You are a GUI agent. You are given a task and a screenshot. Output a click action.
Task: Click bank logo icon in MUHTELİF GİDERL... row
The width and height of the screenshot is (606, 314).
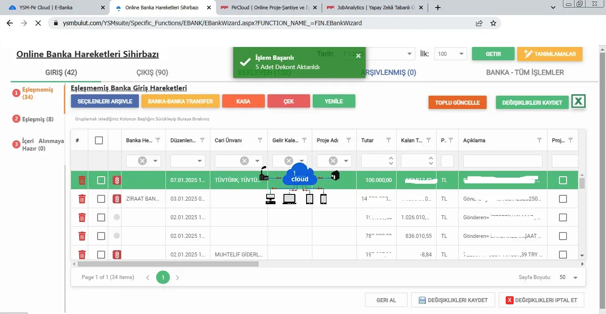click(117, 255)
